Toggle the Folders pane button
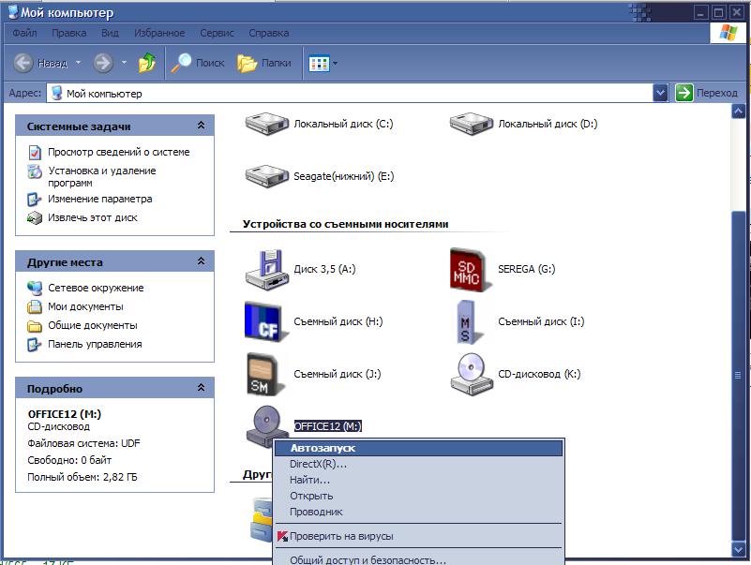Viewport: 751px width, 565px height. tap(263, 63)
